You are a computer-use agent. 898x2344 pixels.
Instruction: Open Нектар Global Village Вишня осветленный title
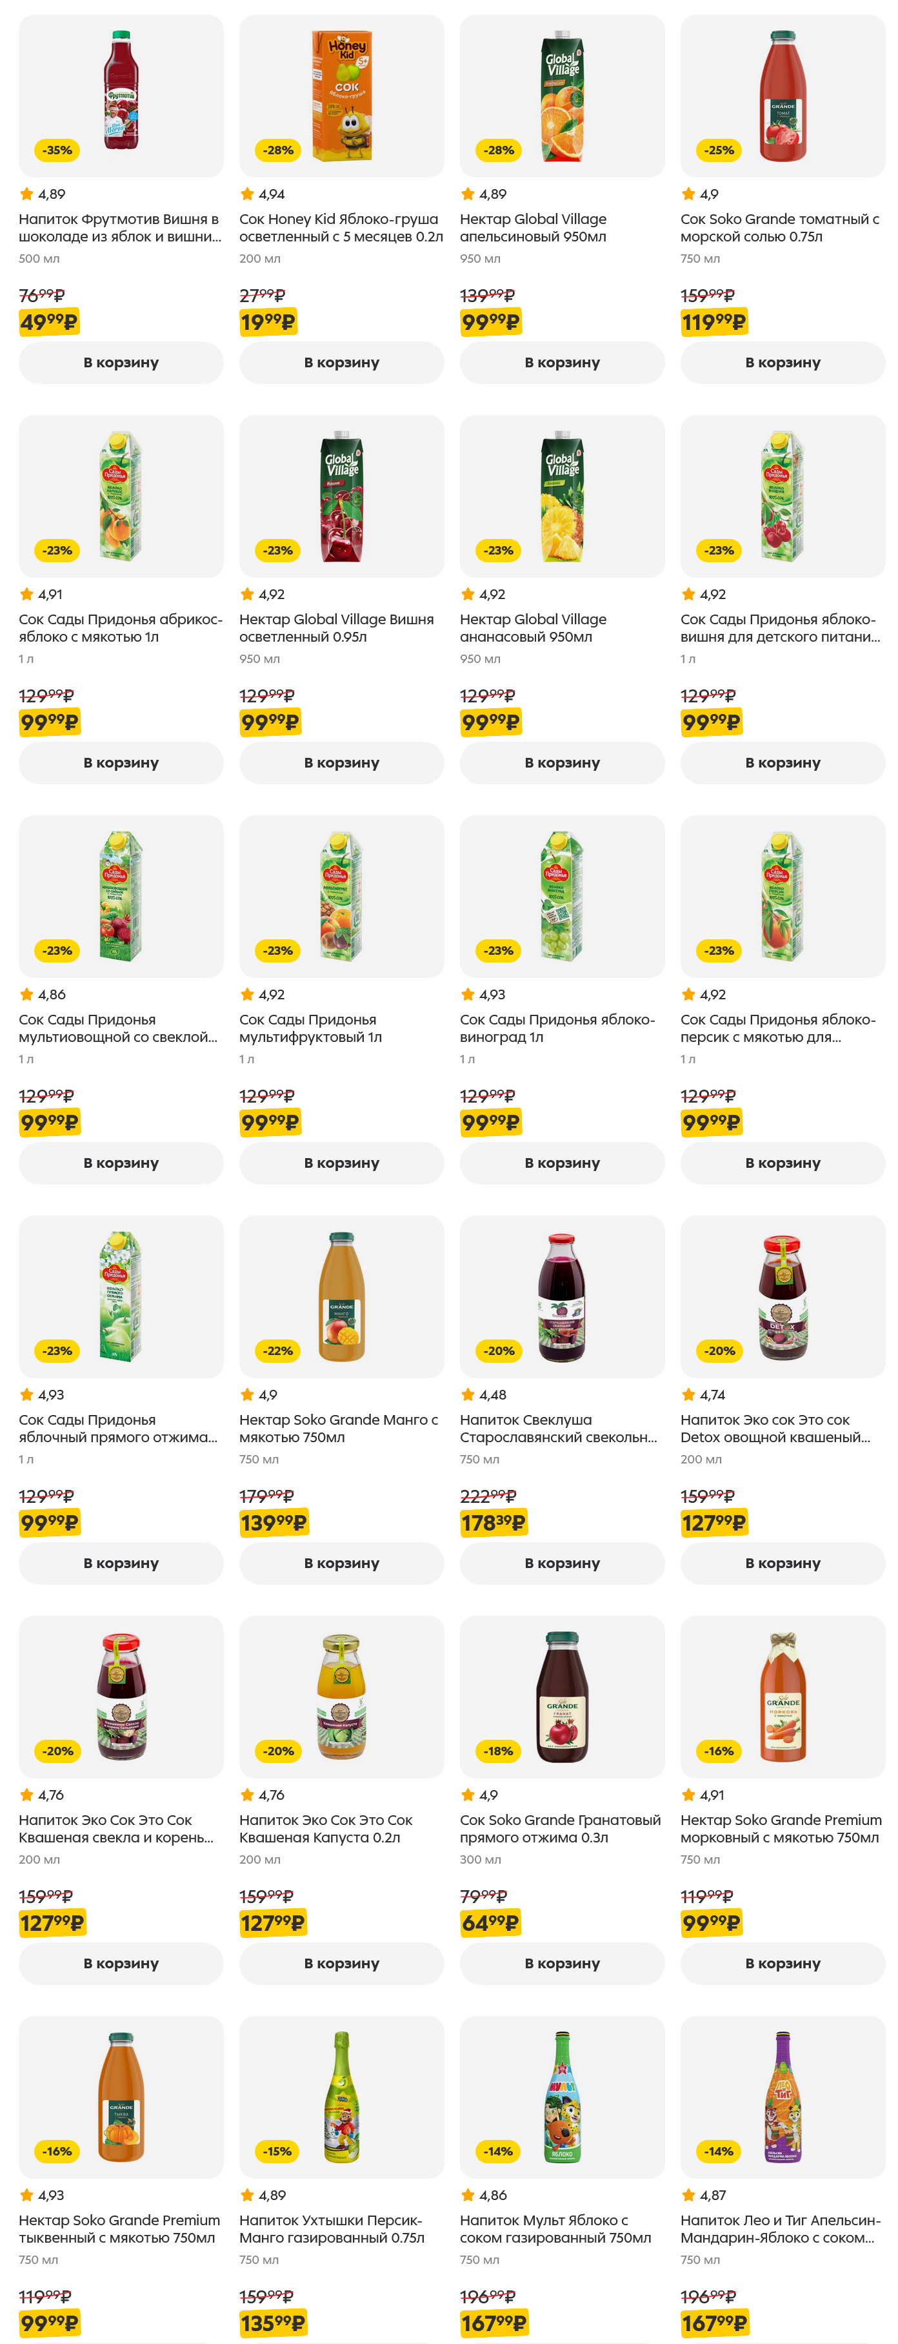(336, 628)
